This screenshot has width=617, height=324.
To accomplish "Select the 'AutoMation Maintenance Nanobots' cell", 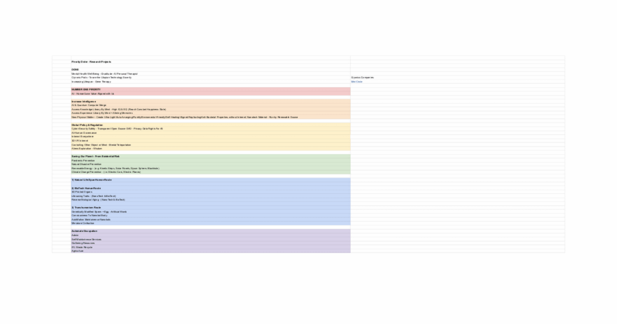I will click(210, 219).
